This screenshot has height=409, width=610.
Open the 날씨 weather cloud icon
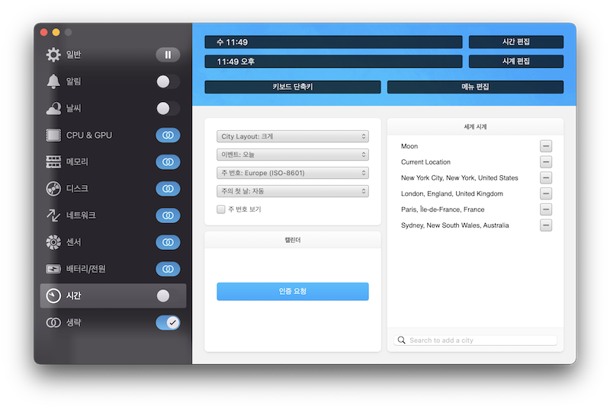tap(53, 108)
